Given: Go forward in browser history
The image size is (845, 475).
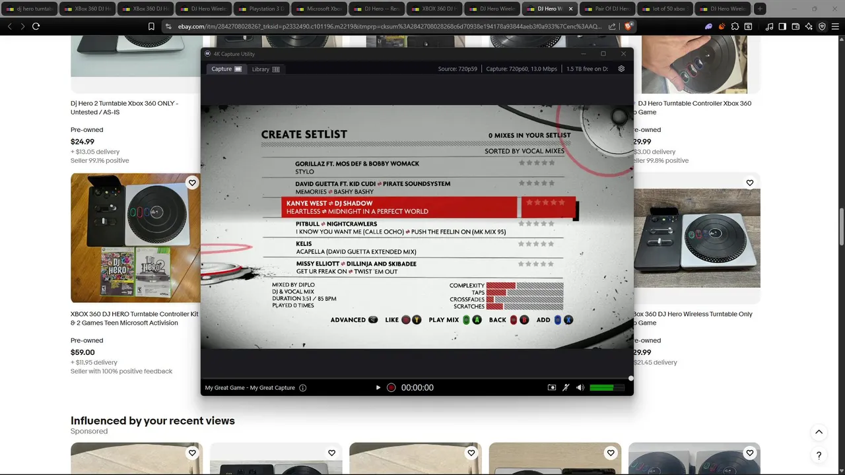Looking at the screenshot, I should 22,26.
